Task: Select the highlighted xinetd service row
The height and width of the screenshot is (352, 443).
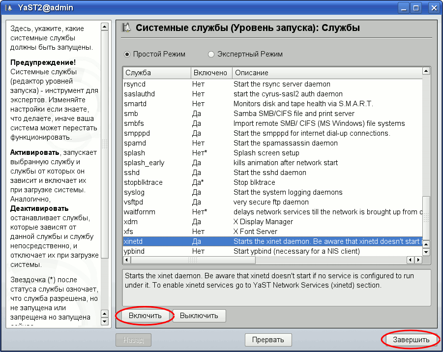Action: click(x=273, y=241)
